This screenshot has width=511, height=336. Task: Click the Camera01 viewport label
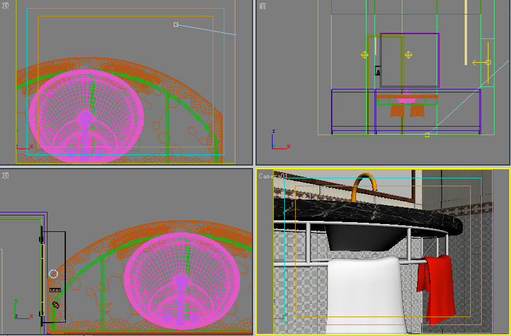272,176
